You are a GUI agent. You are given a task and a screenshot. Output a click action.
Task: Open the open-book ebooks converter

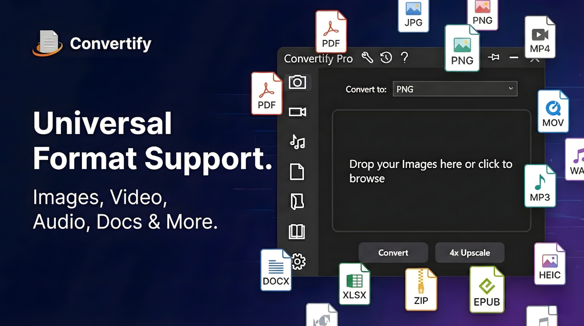(297, 231)
